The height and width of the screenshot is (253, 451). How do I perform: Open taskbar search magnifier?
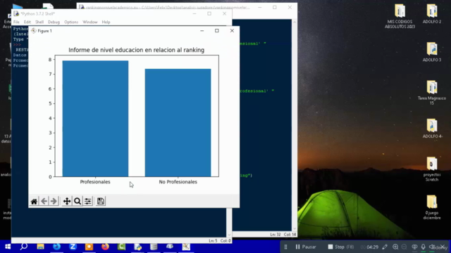(x=24, y=247)
